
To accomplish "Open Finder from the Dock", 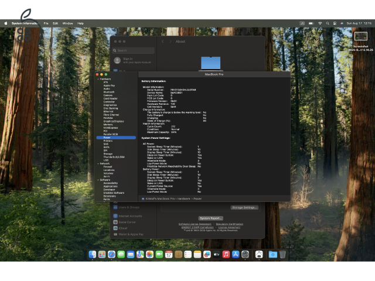I will (x=93, y=255).
